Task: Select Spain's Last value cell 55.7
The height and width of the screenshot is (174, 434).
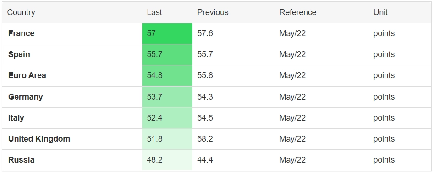Action: click(x=167, y=55)
